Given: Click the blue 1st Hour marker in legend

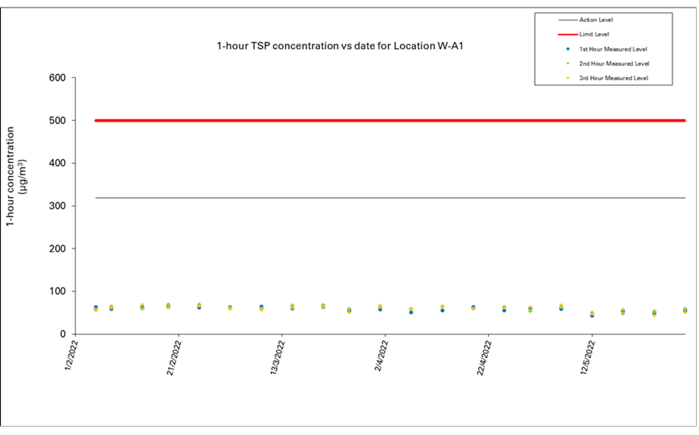Looking at the screenshot, I should point(567,49).
